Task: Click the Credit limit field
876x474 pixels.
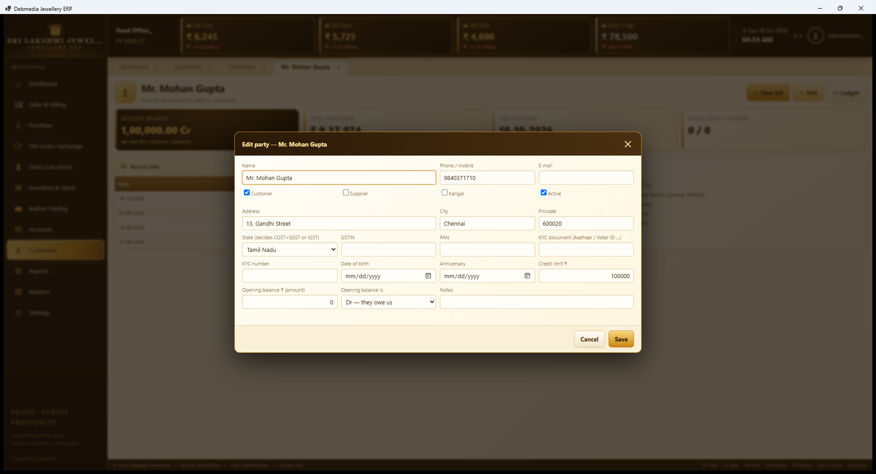Action: [586, 276]
